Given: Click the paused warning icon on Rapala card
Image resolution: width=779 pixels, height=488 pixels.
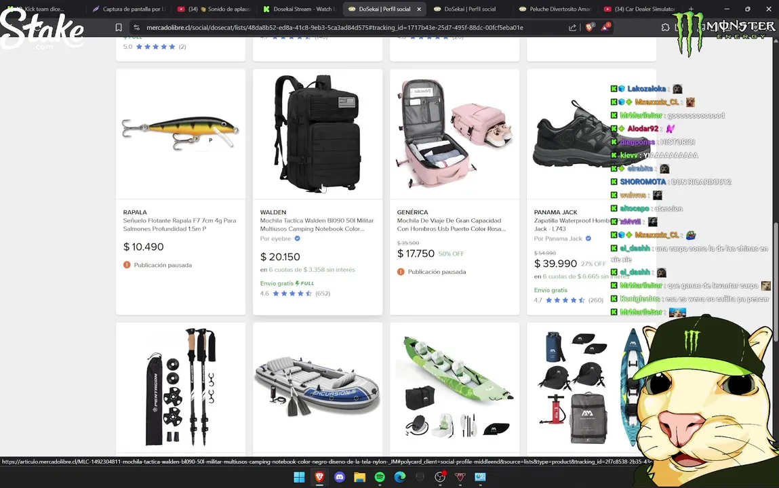Looking at the screenshot, I should pos(127,265).
